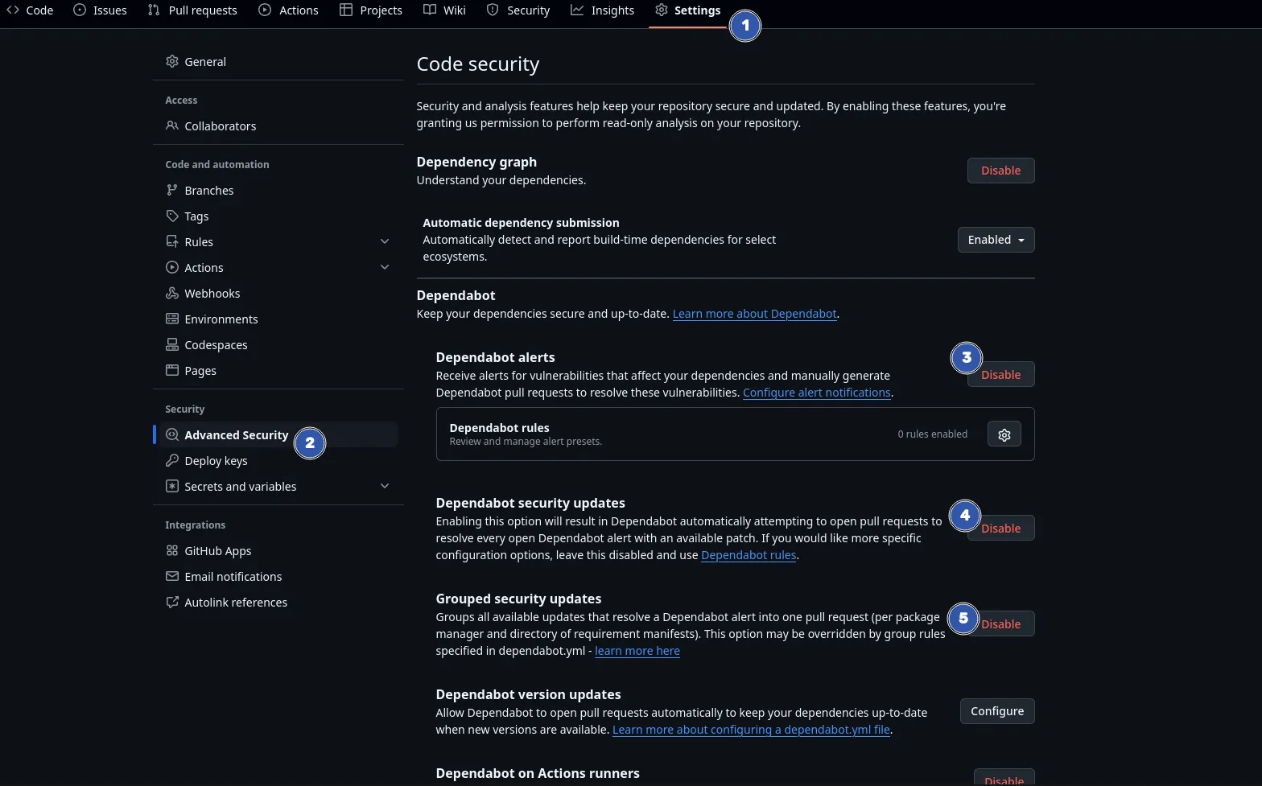
Task: Expand the Rules sidebar section
Action: tap(384, 242)
